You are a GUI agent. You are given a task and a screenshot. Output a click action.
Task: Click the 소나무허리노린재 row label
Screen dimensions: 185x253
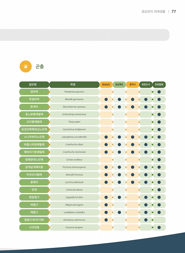(x=34, y=137)
